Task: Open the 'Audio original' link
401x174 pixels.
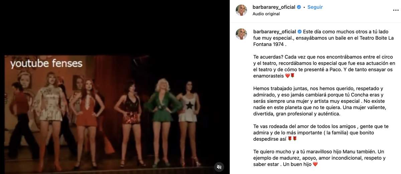Action: [266, 14]
